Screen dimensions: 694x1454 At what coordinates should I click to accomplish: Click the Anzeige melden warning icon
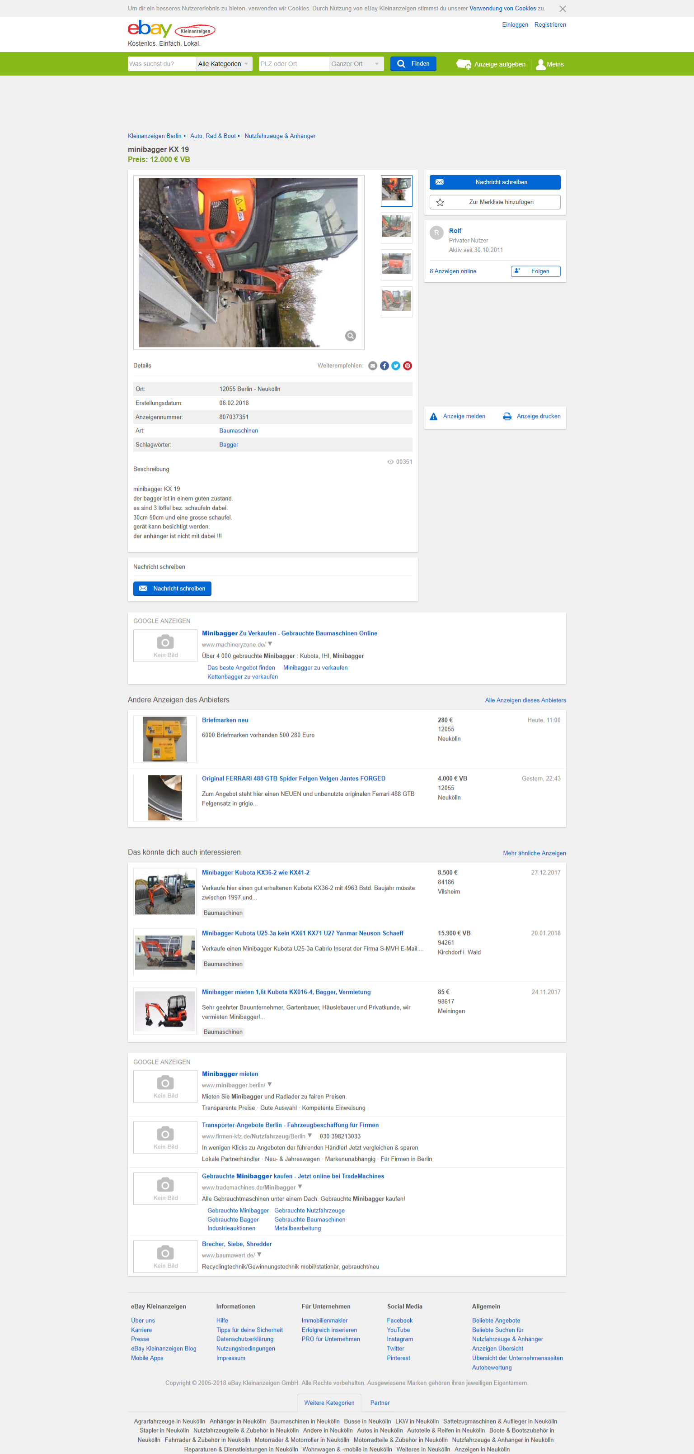coord(434,417)
